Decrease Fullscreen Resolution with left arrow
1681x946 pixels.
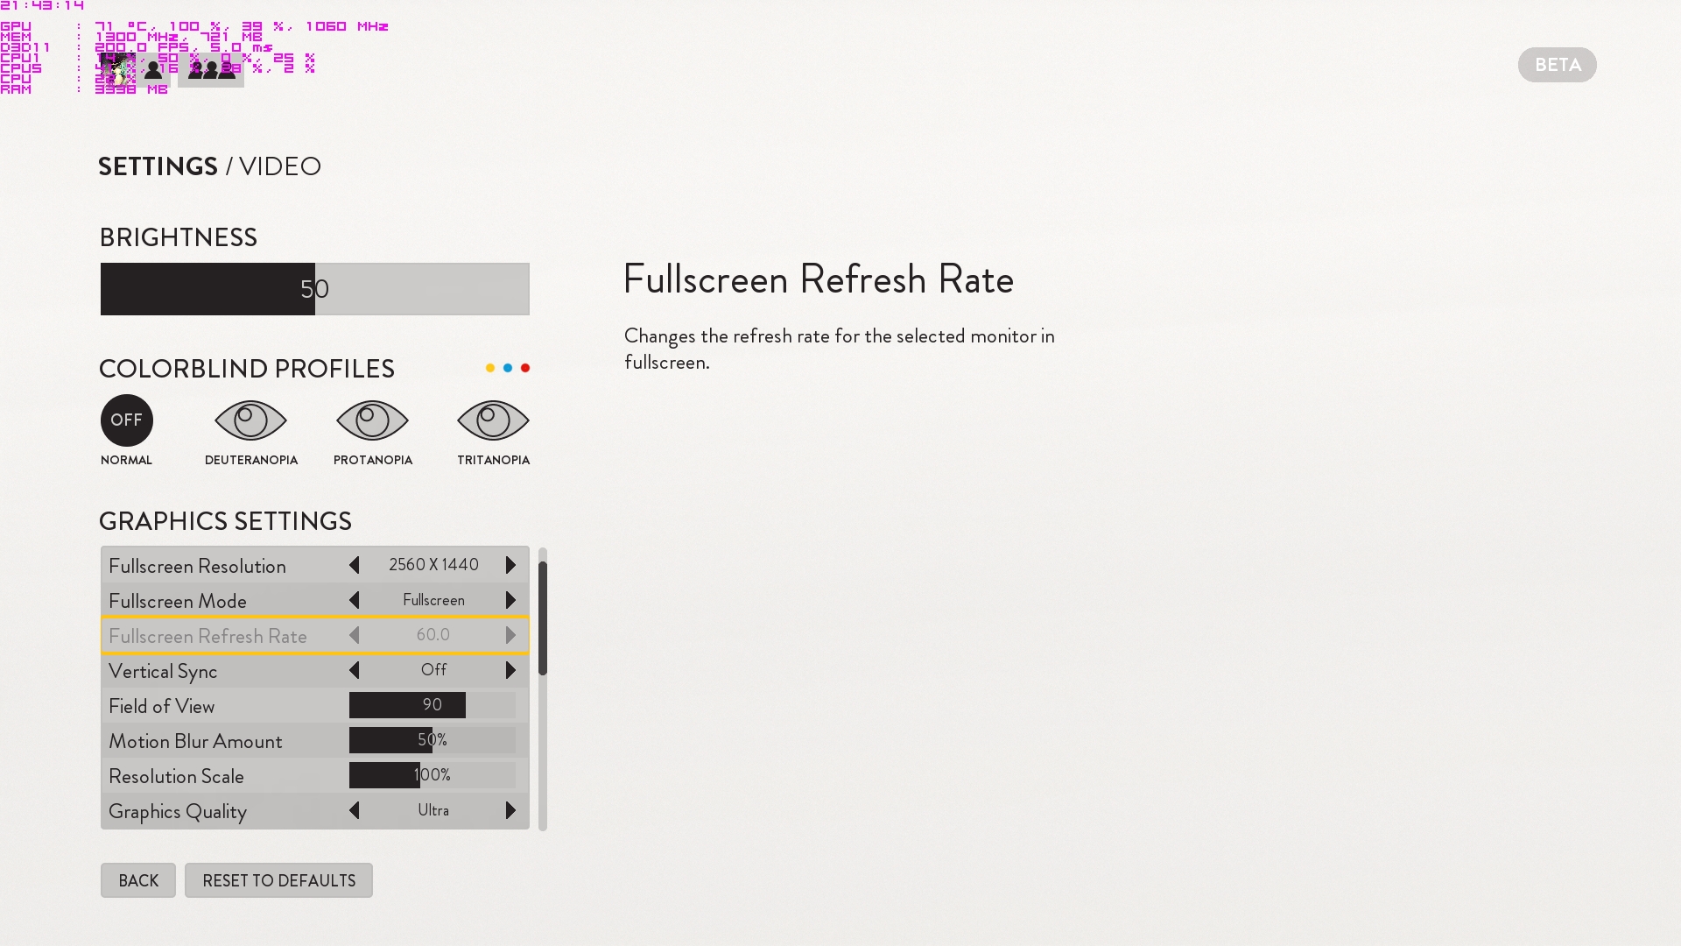(355, 566)
